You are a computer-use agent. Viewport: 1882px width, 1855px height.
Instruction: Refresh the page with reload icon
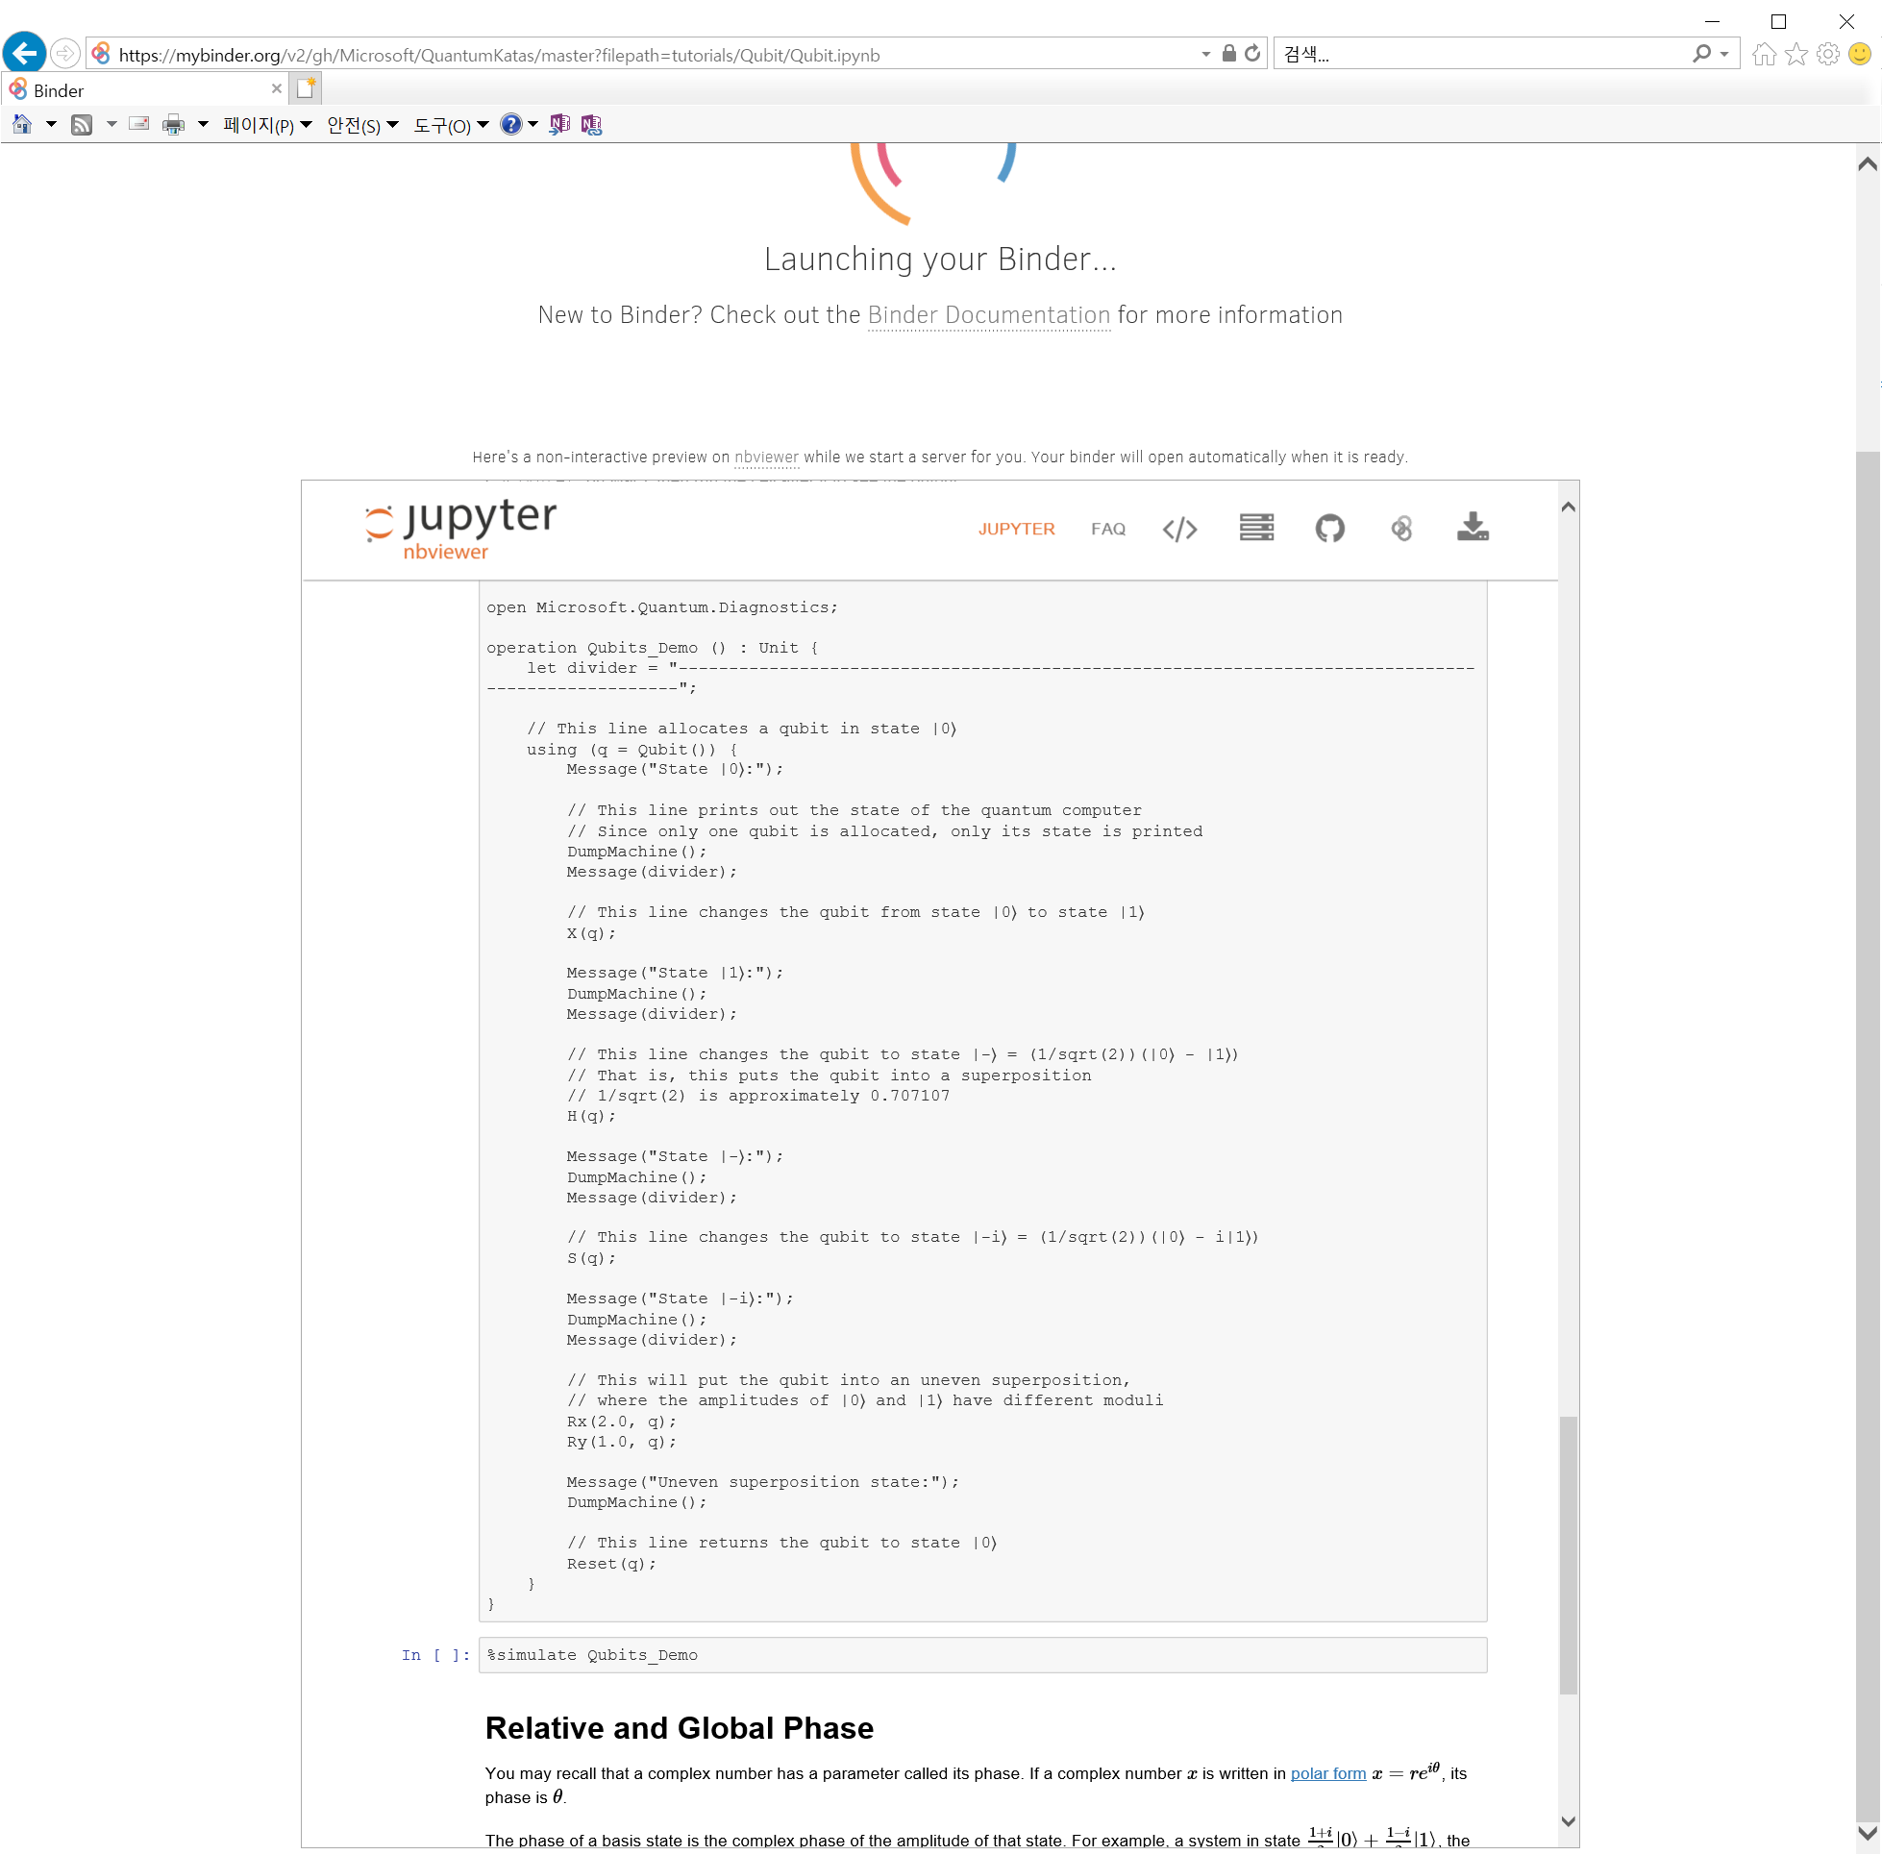click(1252, 55)
